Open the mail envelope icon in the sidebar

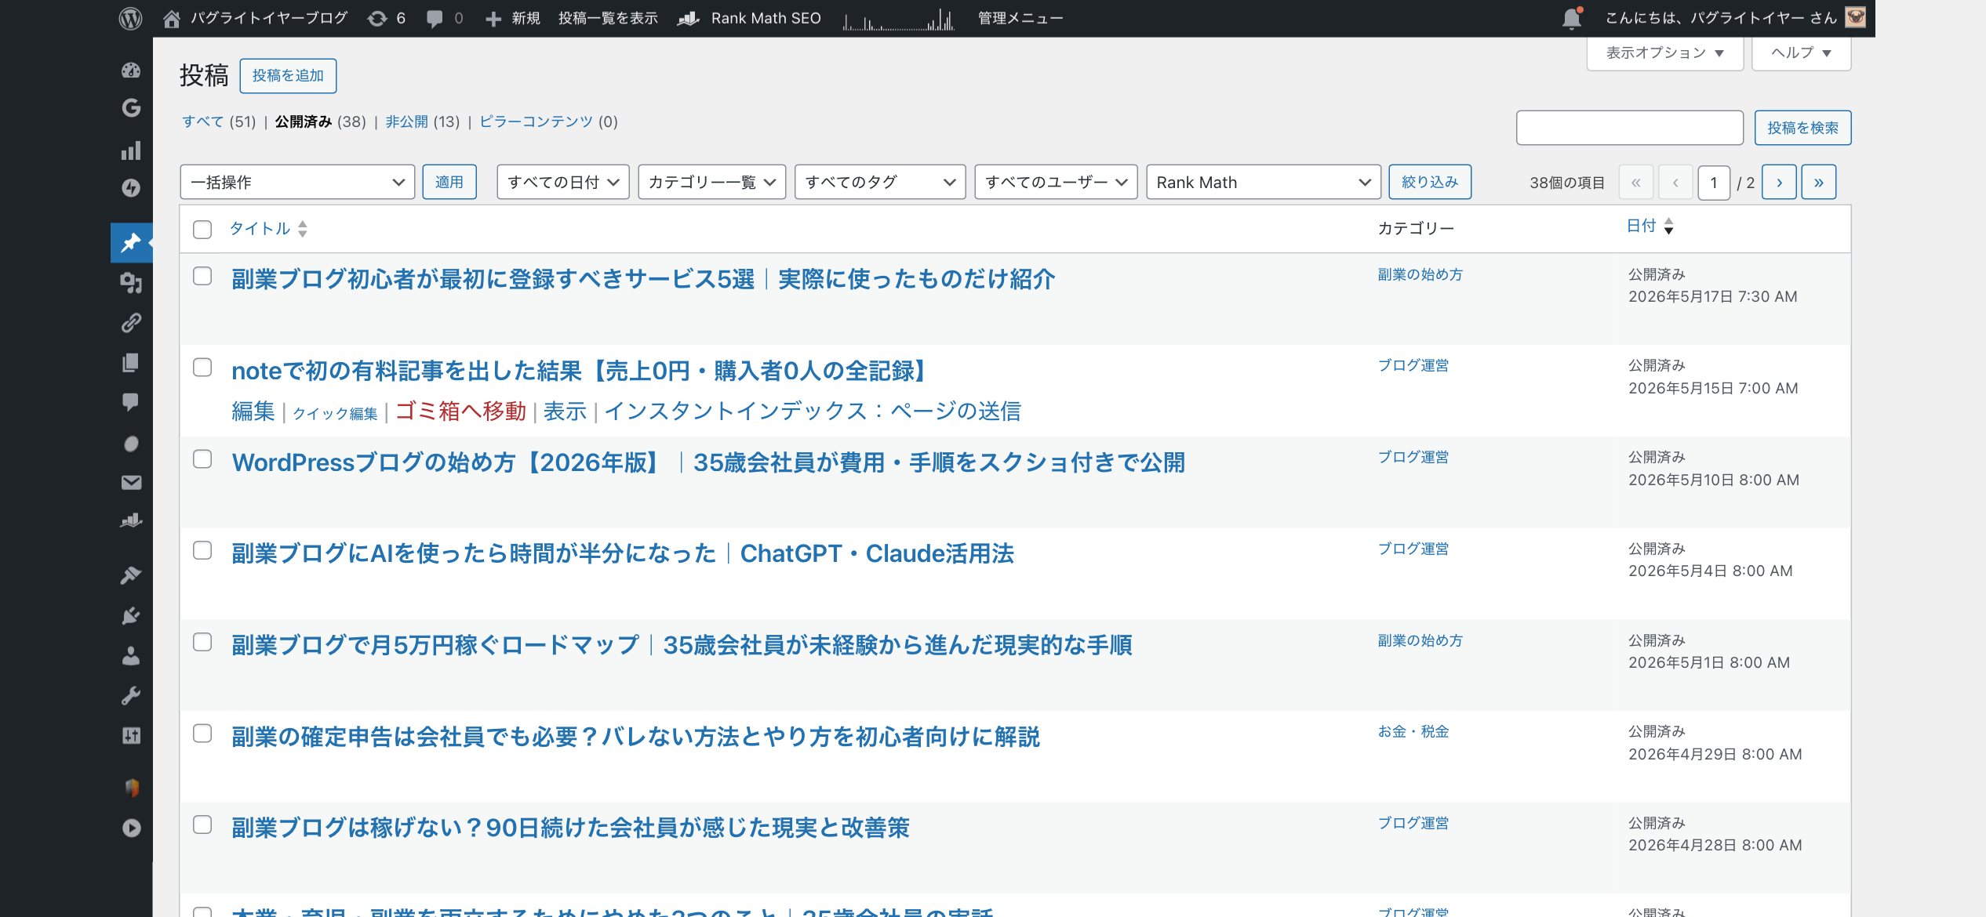(131, 482)
